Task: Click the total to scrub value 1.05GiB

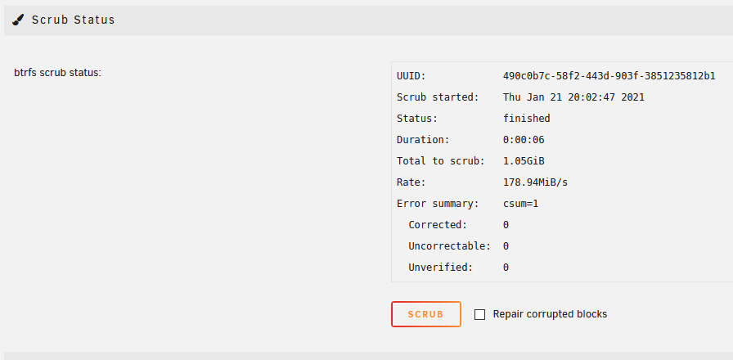Action: 524,161
